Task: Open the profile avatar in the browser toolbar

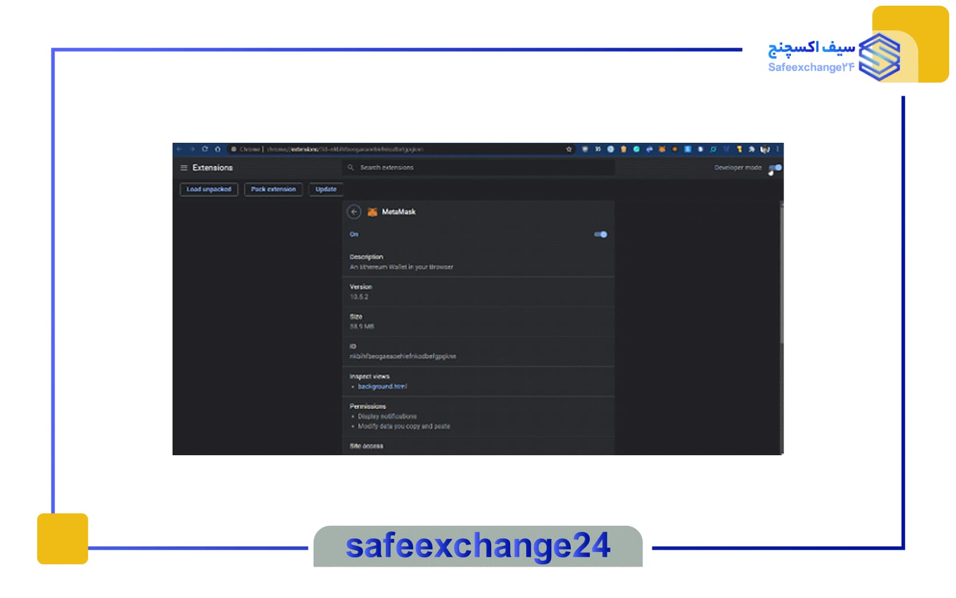Action: coord(765,149)
